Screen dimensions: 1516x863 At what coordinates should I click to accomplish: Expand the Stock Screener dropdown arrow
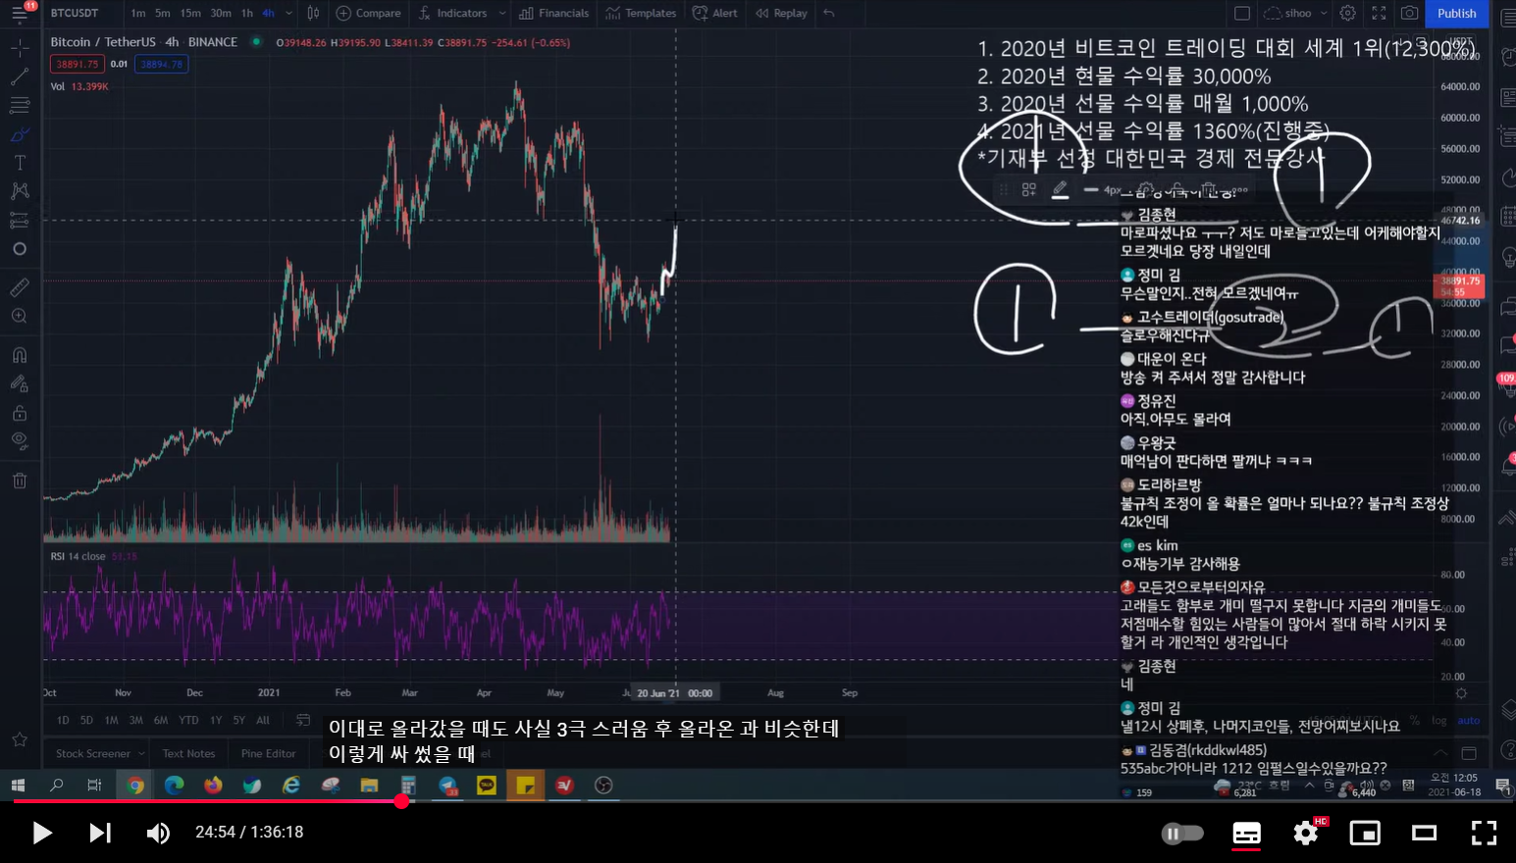[141, 753]
